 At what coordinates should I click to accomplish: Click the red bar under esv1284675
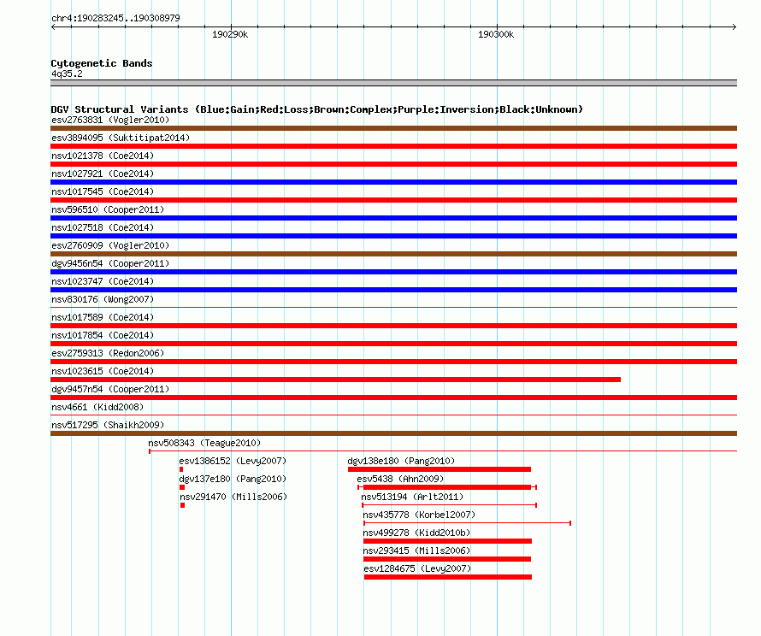coord(448,577)
